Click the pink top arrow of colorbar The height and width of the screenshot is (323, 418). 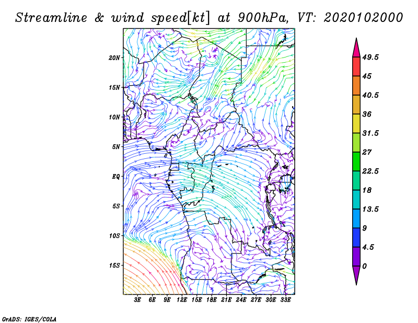[x=356, y=48]
